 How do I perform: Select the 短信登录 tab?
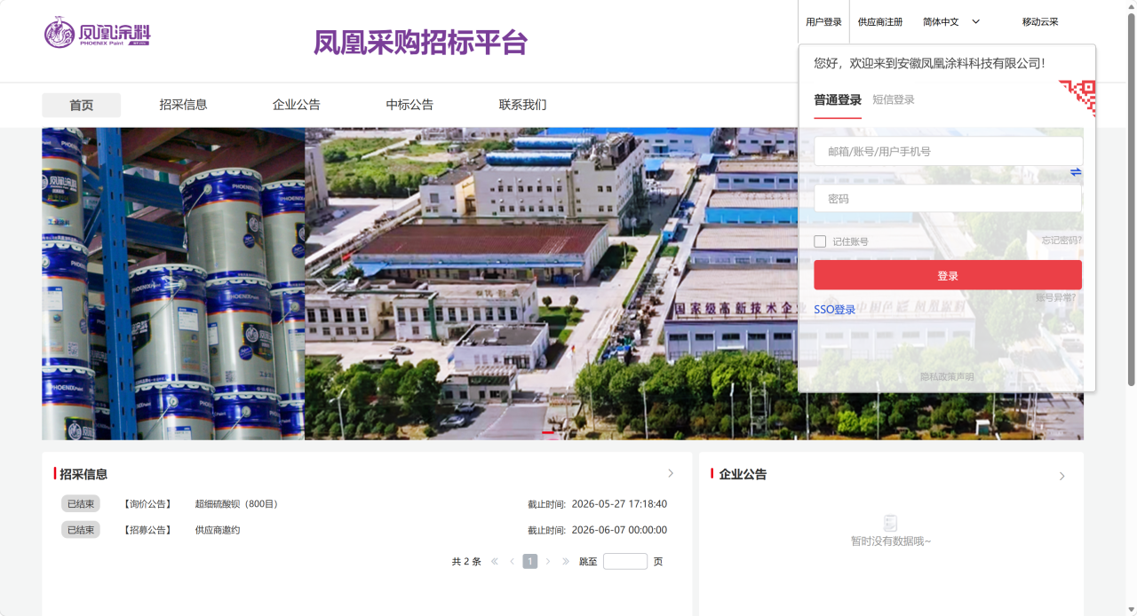[x=893, y=100]
